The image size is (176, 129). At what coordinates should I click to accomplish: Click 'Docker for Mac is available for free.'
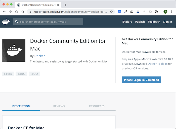(144, 52)
